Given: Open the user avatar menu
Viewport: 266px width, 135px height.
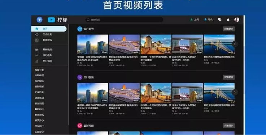Looking at the screenshot, I should click(237, 20).
